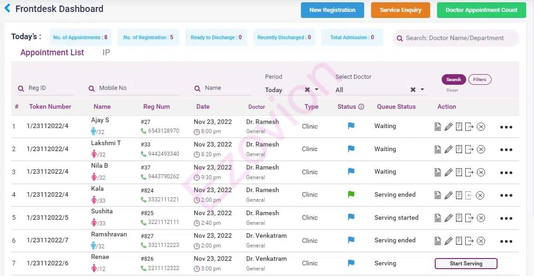Click the info icon next to Status header
The height and width of the screenshot is (276, 534).
[361, 106]
